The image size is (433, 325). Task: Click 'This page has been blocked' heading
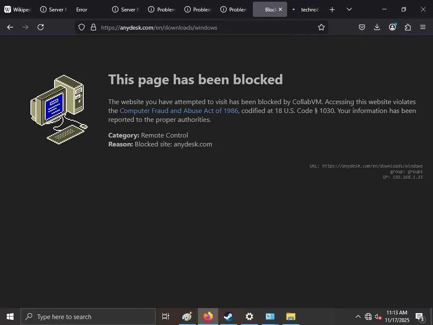[195, 80]
